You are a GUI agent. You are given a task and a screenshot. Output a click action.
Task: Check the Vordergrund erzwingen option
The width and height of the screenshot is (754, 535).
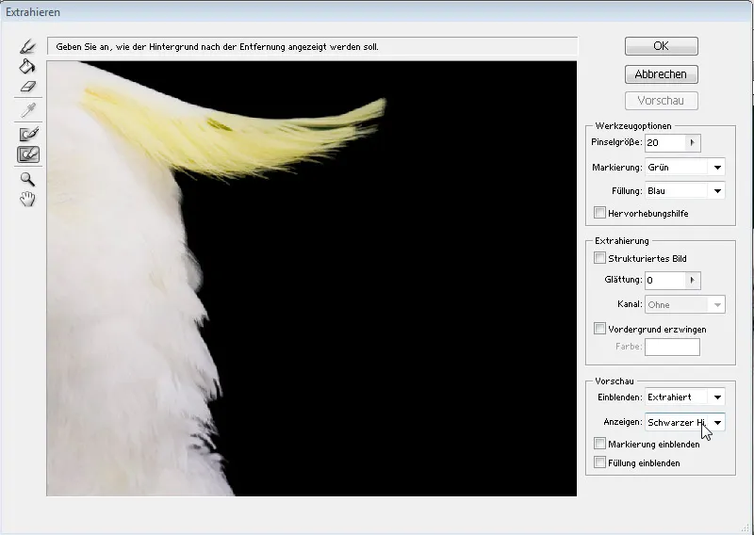(x=600, y=329)
